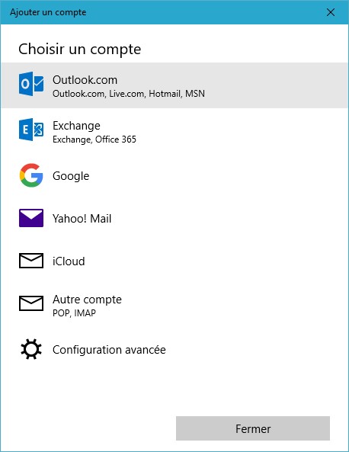This screenshot has height=452, width=349.
Task: Click the purple Yahoo! Mail envelope icon
Action: pyautogui.click(x=31, y=218)
